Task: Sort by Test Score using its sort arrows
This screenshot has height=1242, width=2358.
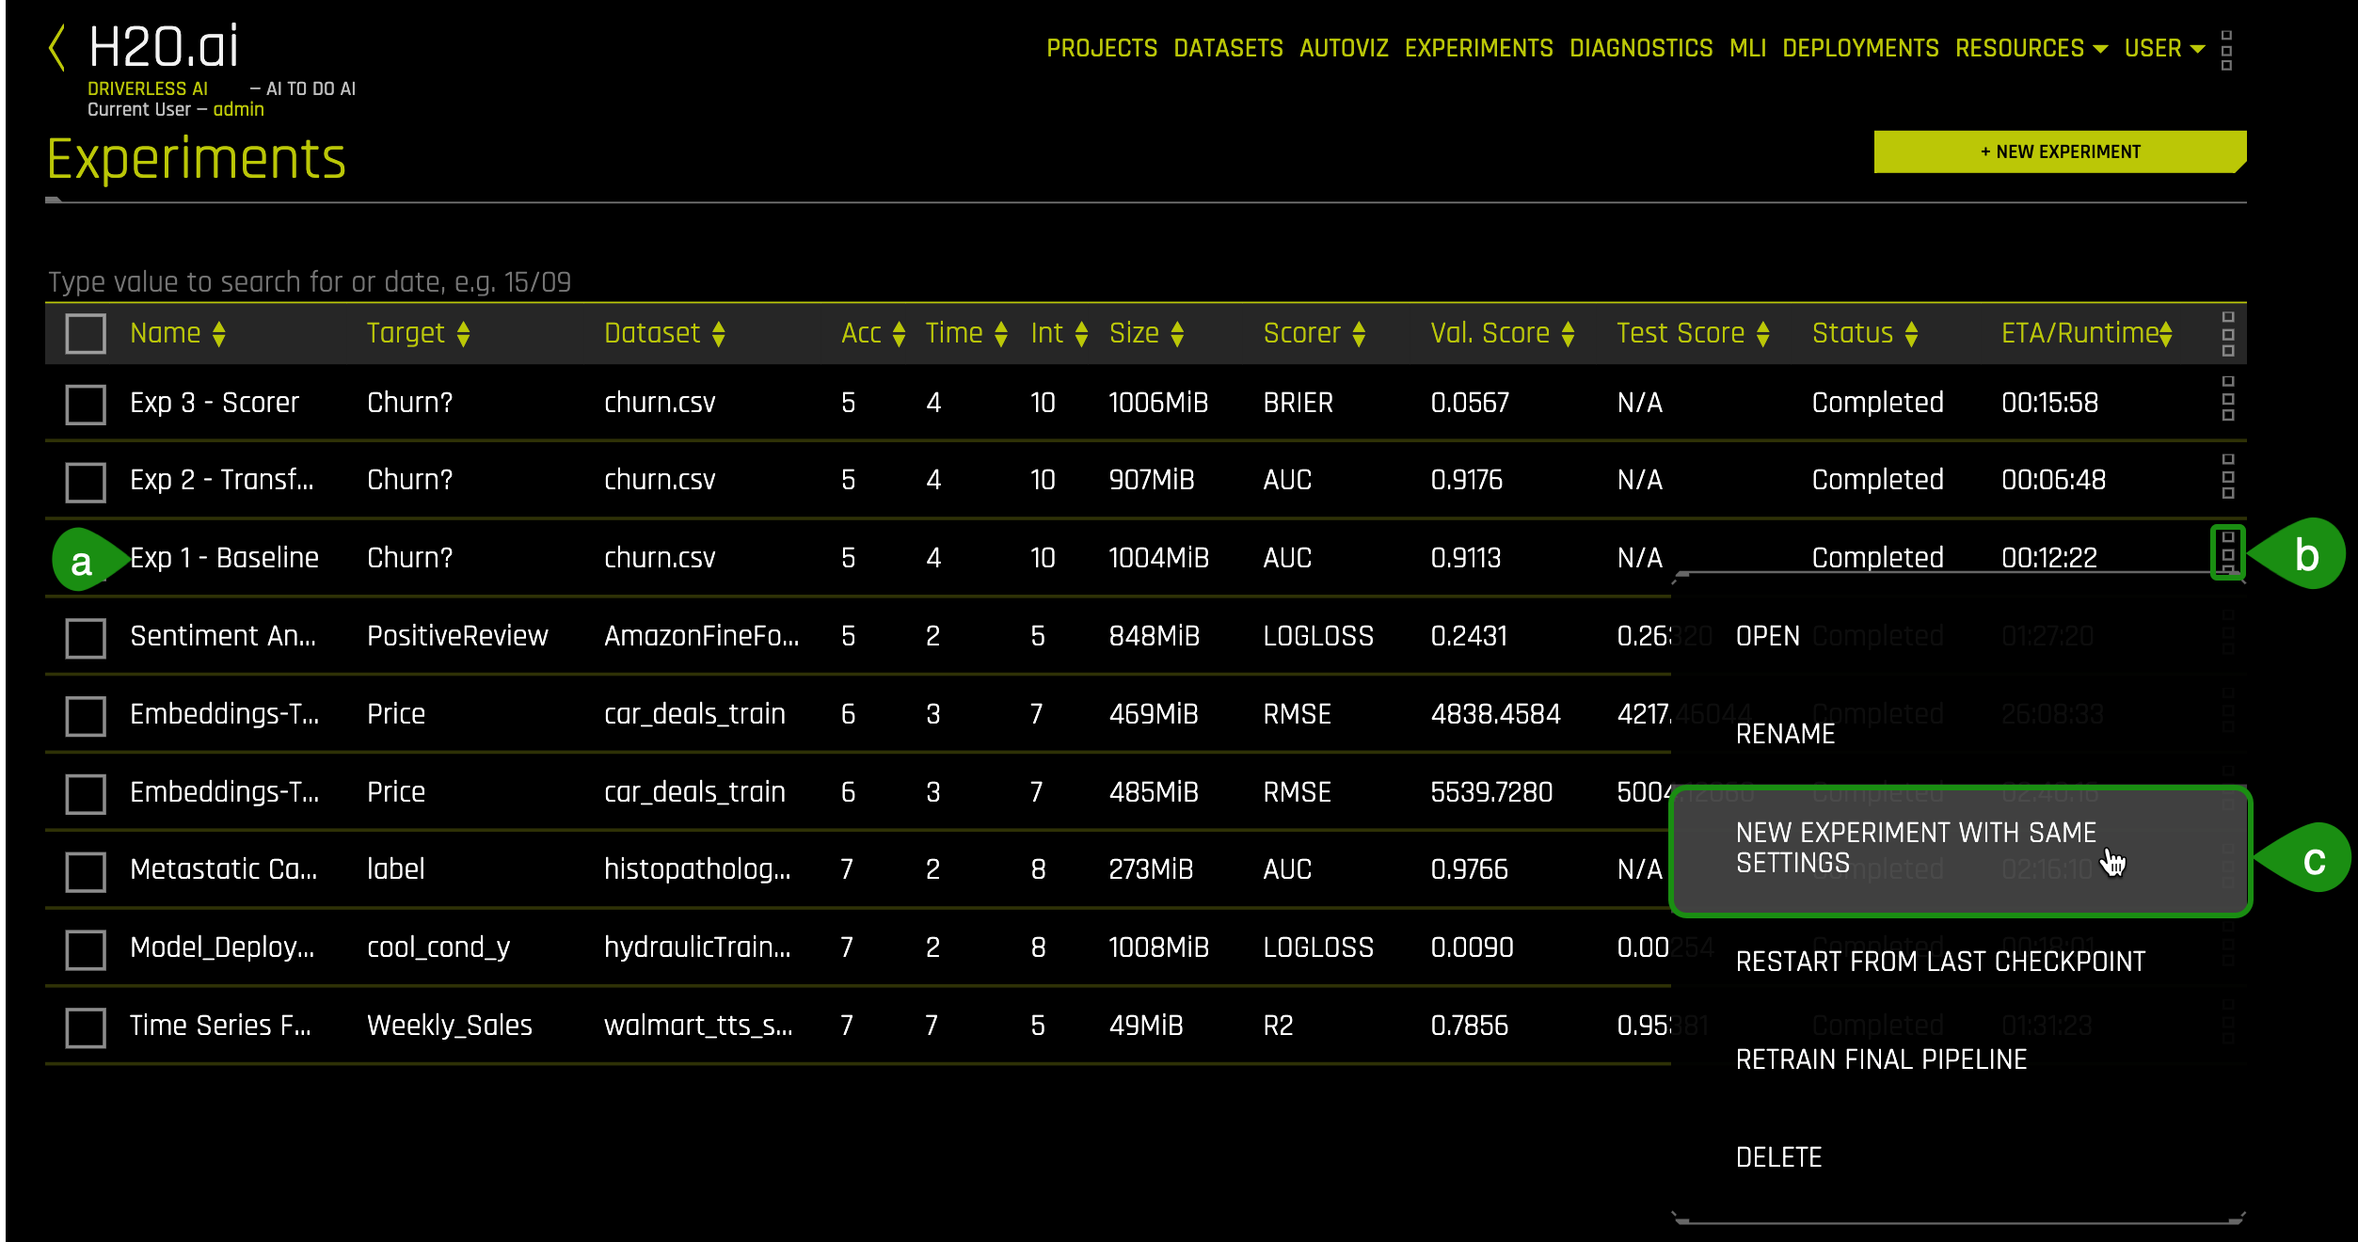Action: (x=1763, y=334)
